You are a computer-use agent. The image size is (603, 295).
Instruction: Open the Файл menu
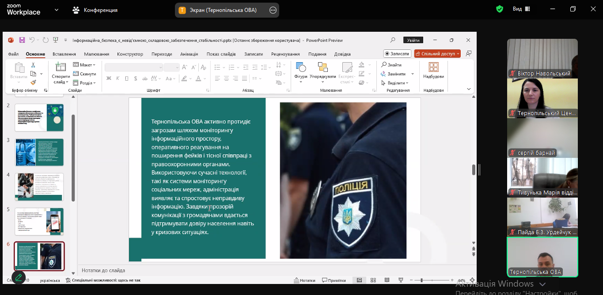click(x=13, y=54)
